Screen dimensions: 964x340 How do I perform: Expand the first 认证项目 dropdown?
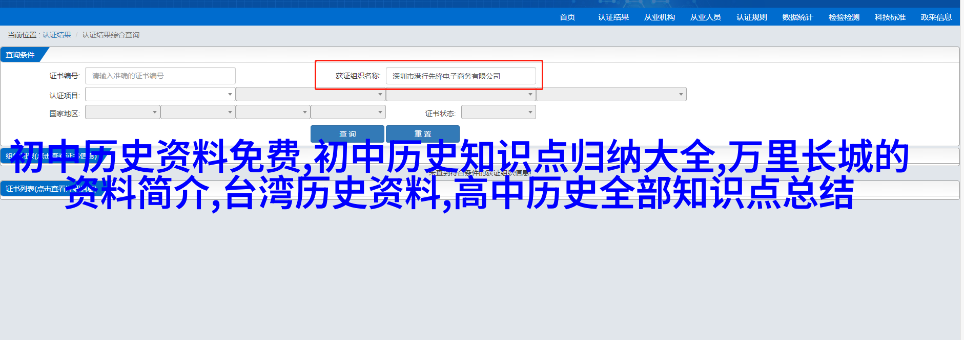[x=160, y=95]
